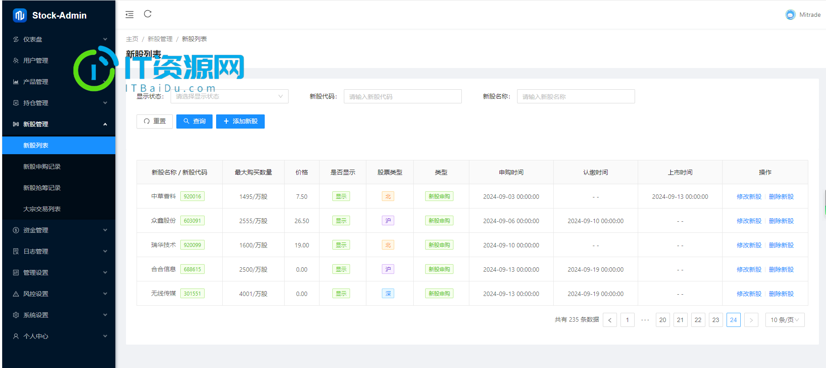Click the 管理设置 icon
826x368 pixels.
[16, 273]
